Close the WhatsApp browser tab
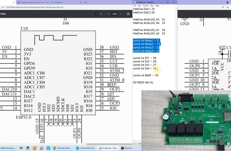 tap(81, 2)
